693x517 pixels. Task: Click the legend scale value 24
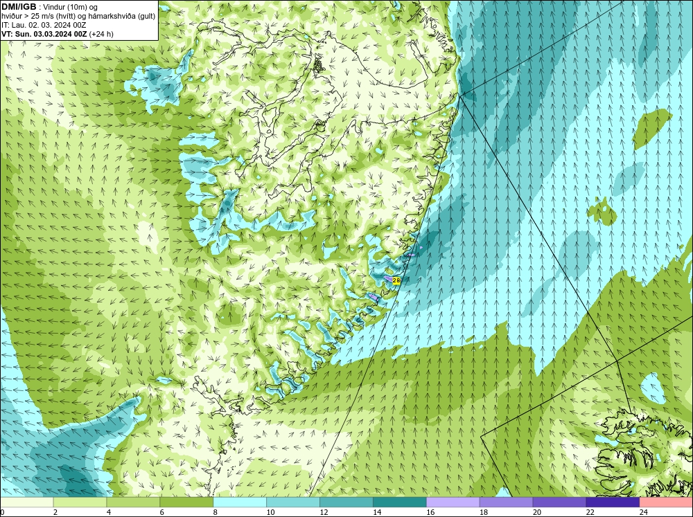(x=644, y=512)
